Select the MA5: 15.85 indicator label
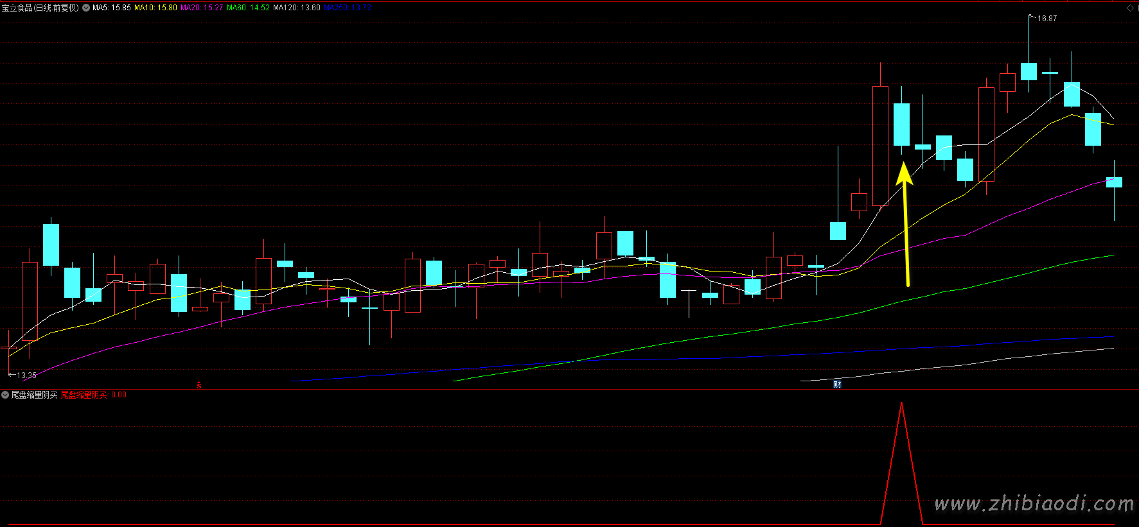This screenshot has width=1139, height=527. click(112, 8)
